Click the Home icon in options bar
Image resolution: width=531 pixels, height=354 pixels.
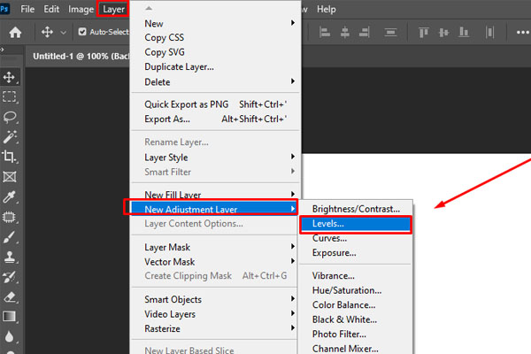tap(15, 32)
